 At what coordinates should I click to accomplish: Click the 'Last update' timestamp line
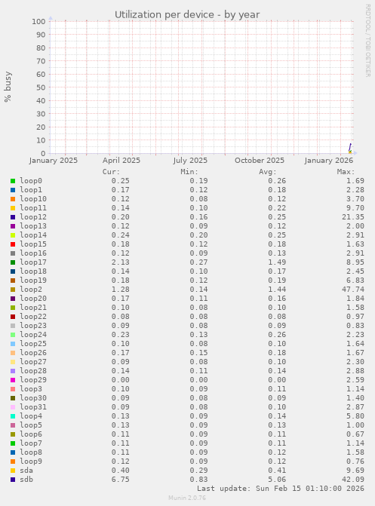(281, 489)
